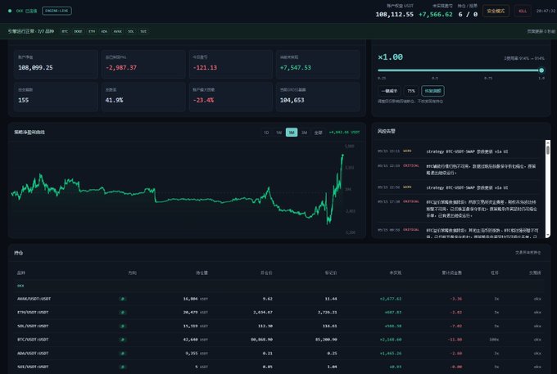Image resolution: width=557 pixels, height=374 pixels.
Task: Open the top WARN strategy BTC-USDT-SWAP alert
Action: [x=458, y=151]
